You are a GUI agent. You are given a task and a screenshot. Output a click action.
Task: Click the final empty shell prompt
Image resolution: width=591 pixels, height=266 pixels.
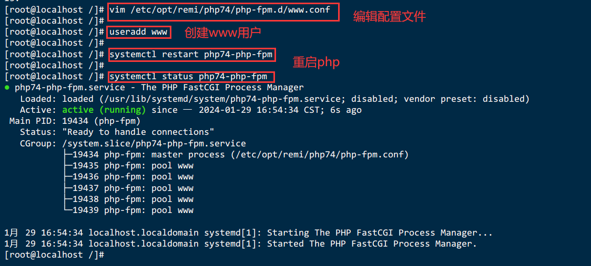tap(54, 254)
